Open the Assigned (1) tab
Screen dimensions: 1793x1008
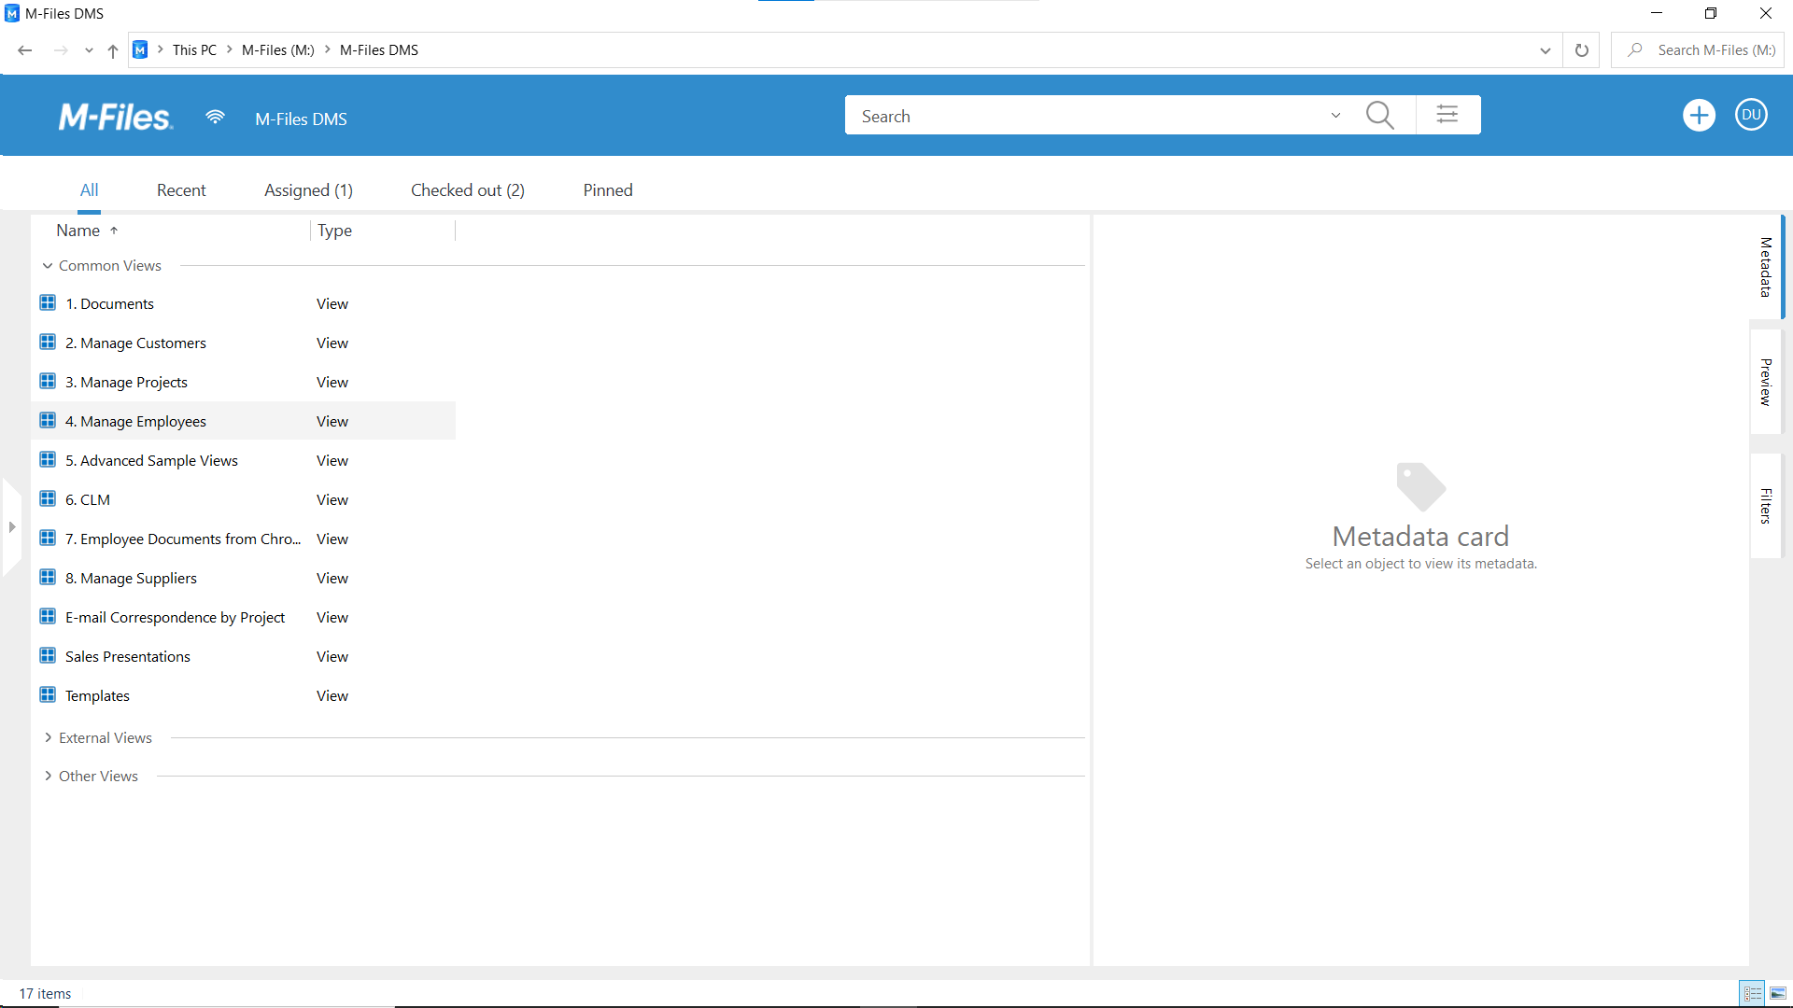click(308, 190)
